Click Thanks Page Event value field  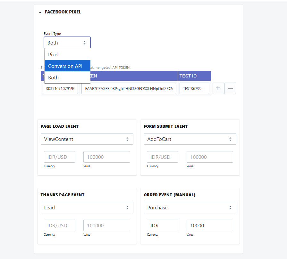click(x=107, y=225)
